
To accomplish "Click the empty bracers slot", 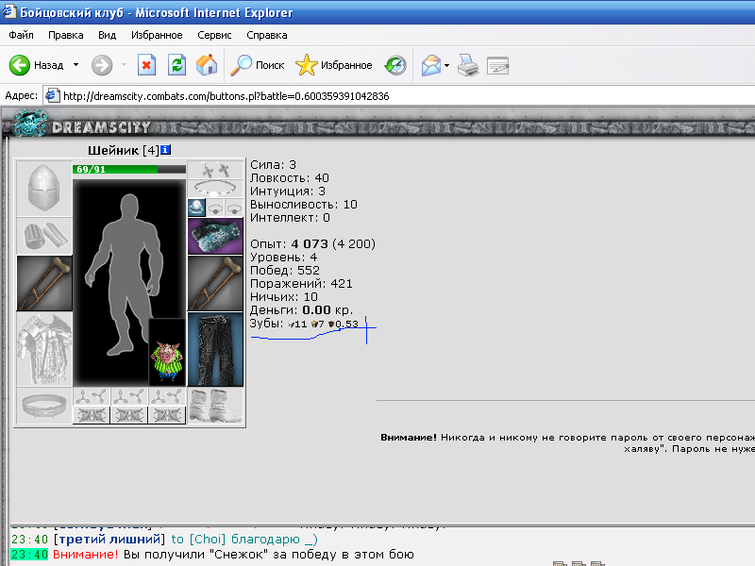I will coord(44,236).
